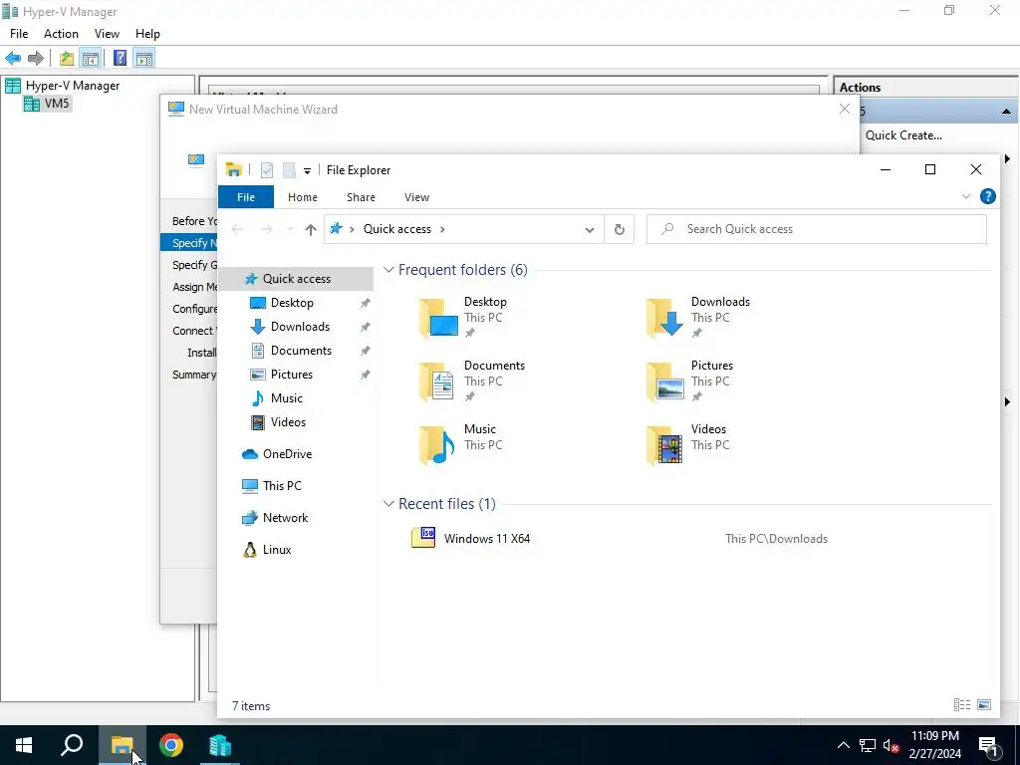
Task: Open the Windows Start menu
Action: point(24,745)
